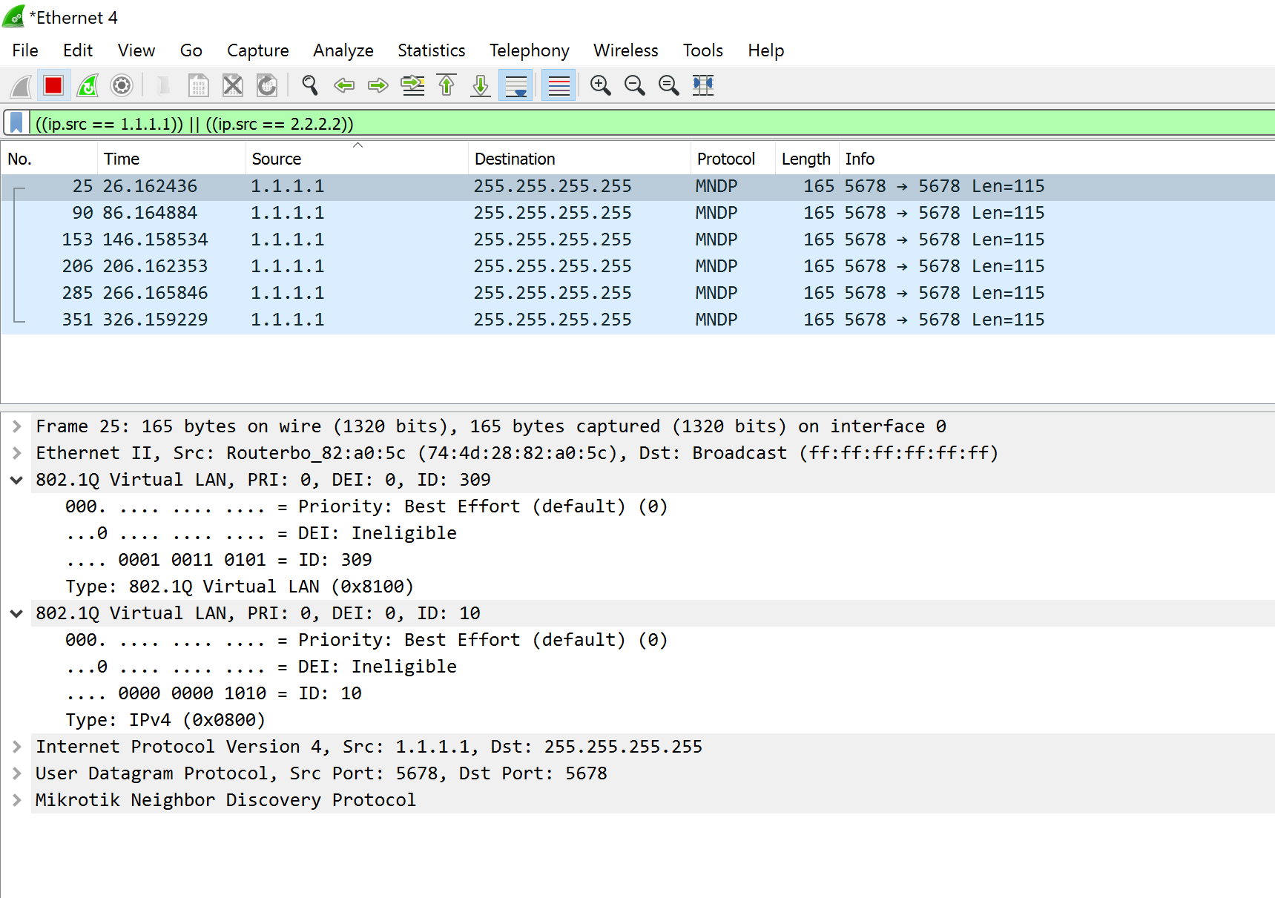Expand Mikrotik Neighbor Discovery Protocol details
1275x898 pixels.
[x=16, y=800]
